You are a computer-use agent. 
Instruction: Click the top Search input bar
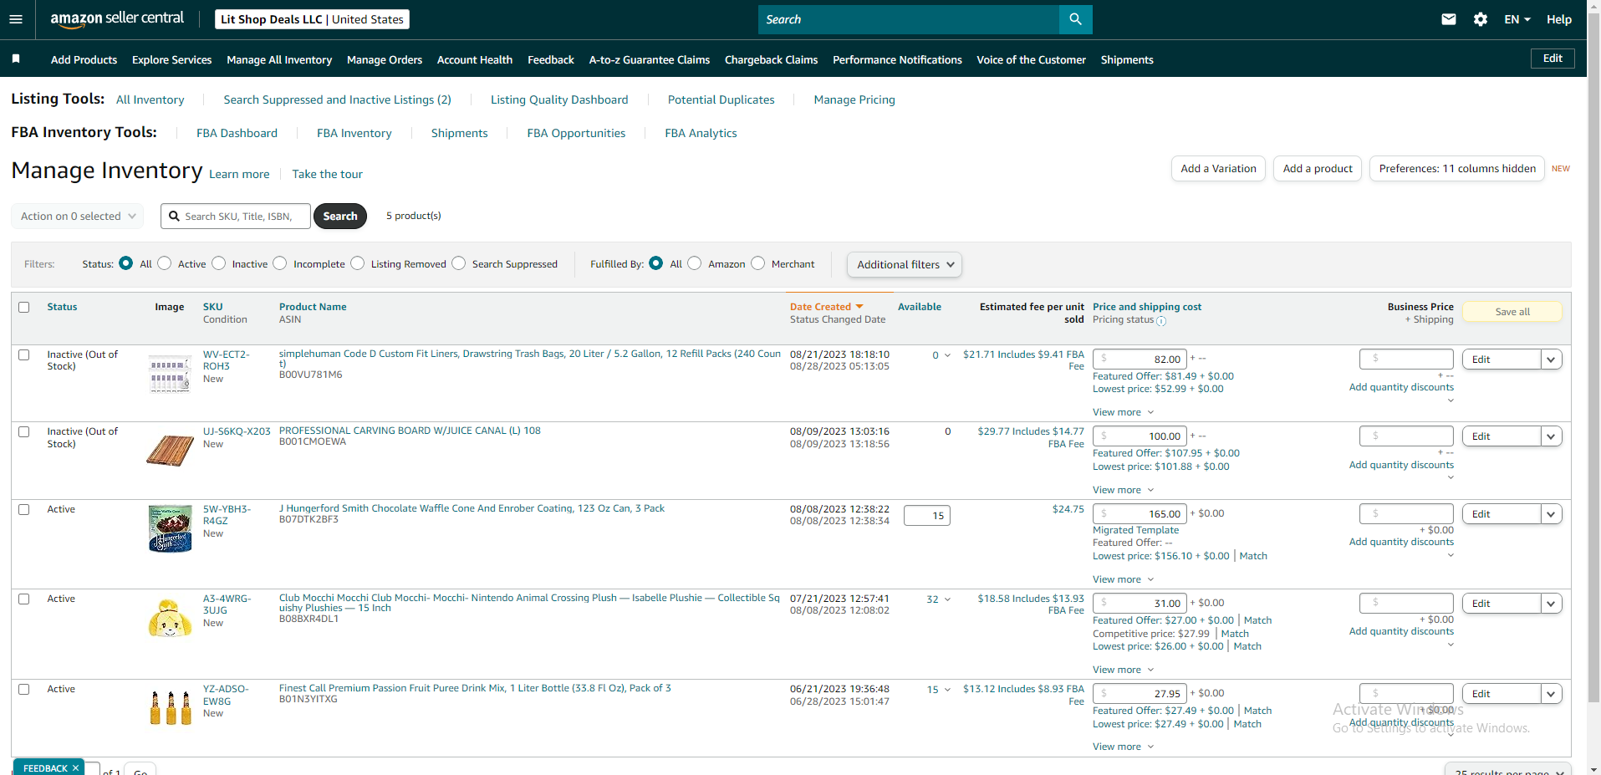point(909,19)
